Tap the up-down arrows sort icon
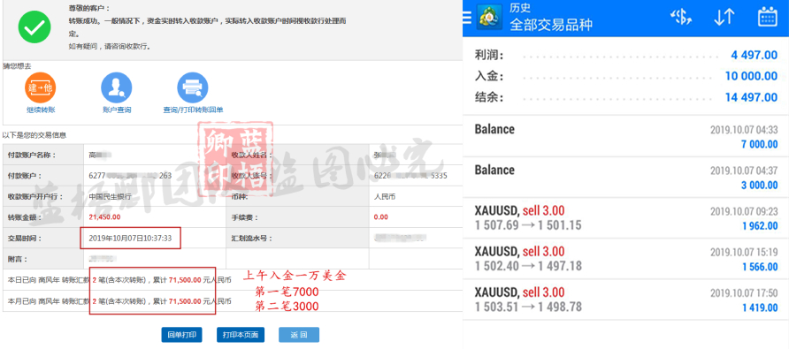This screenshot has width=789, height=349. pyautogui.click(x=724, y=18)
